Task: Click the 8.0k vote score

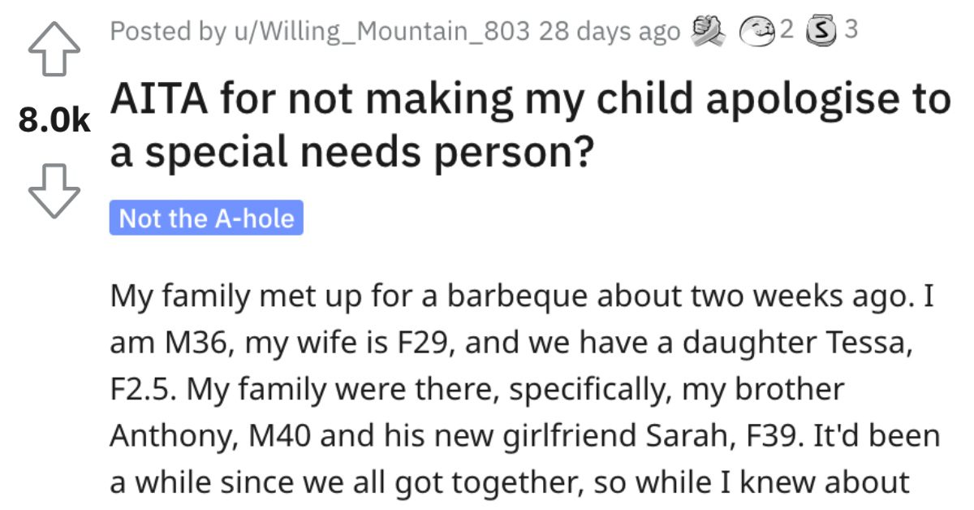Action: [x=53, y=120]
